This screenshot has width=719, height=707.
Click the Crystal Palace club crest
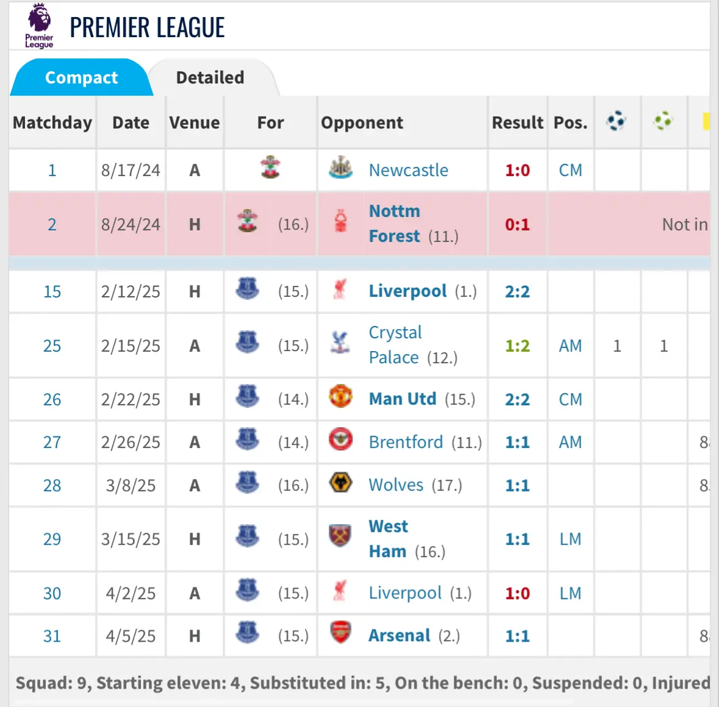[x=340, y=343]
